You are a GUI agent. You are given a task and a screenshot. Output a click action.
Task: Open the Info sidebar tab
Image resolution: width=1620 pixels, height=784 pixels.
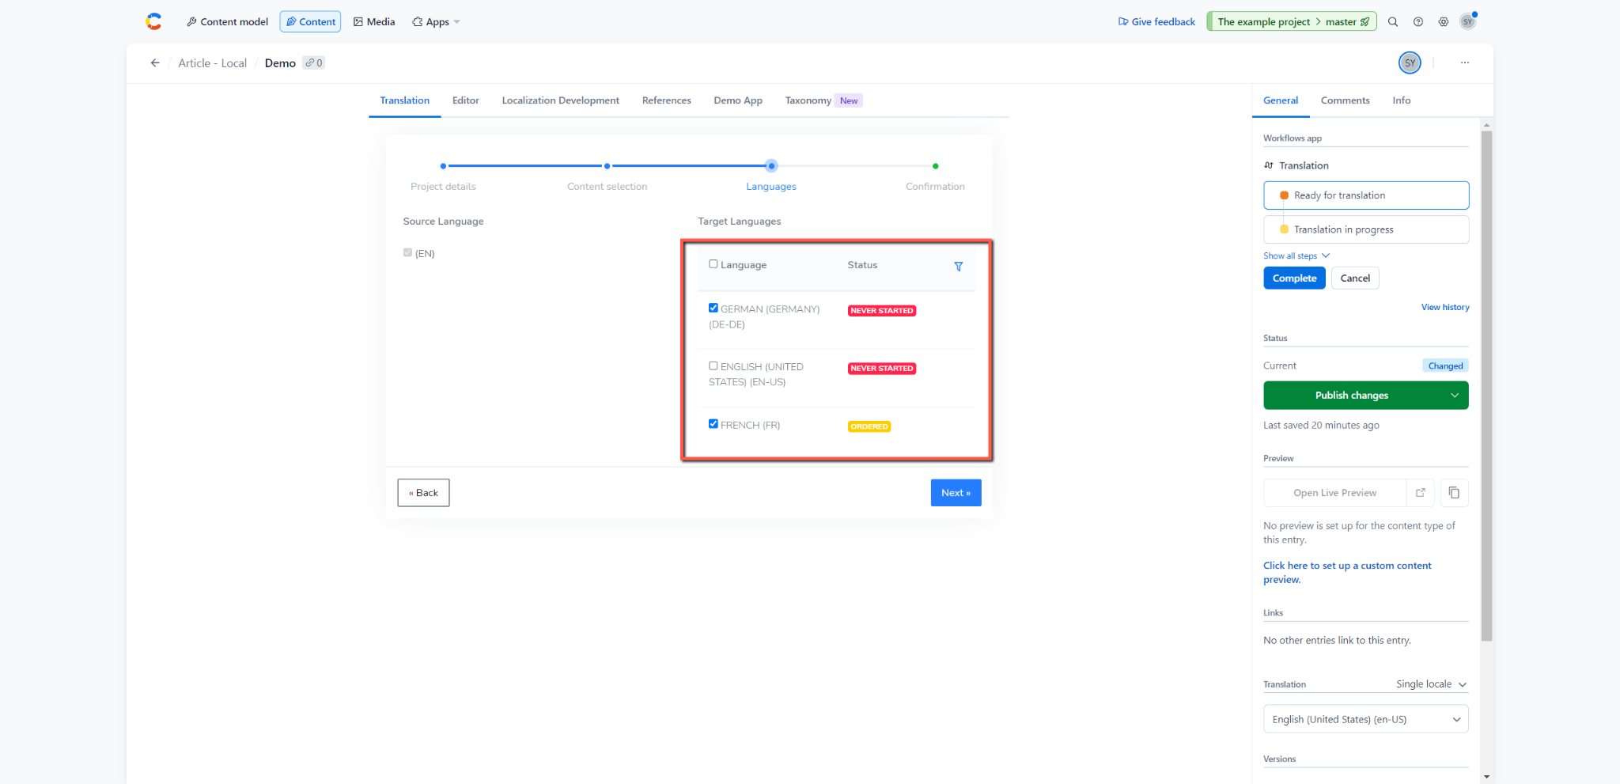1401,100
